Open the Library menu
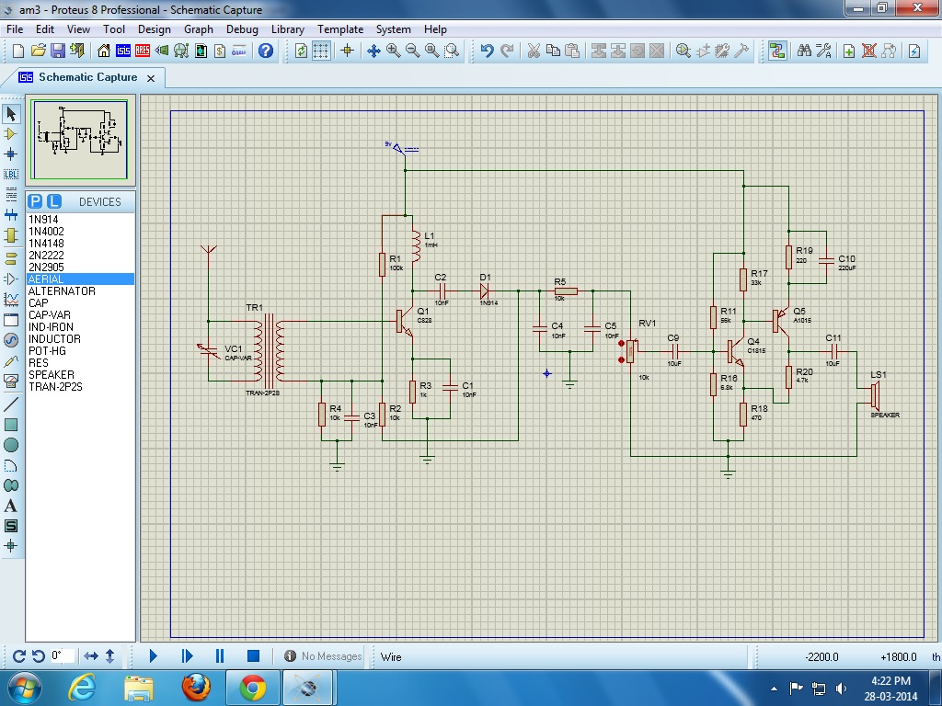942x706 pixels. click(287, 29)
